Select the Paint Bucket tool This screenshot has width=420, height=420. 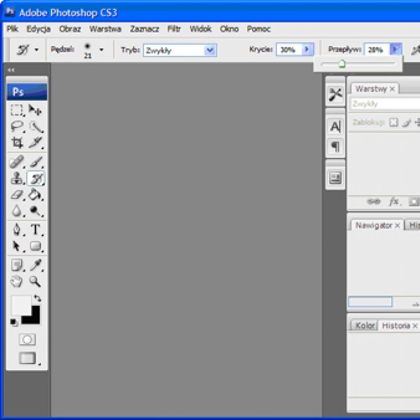[x=36, y=195]
